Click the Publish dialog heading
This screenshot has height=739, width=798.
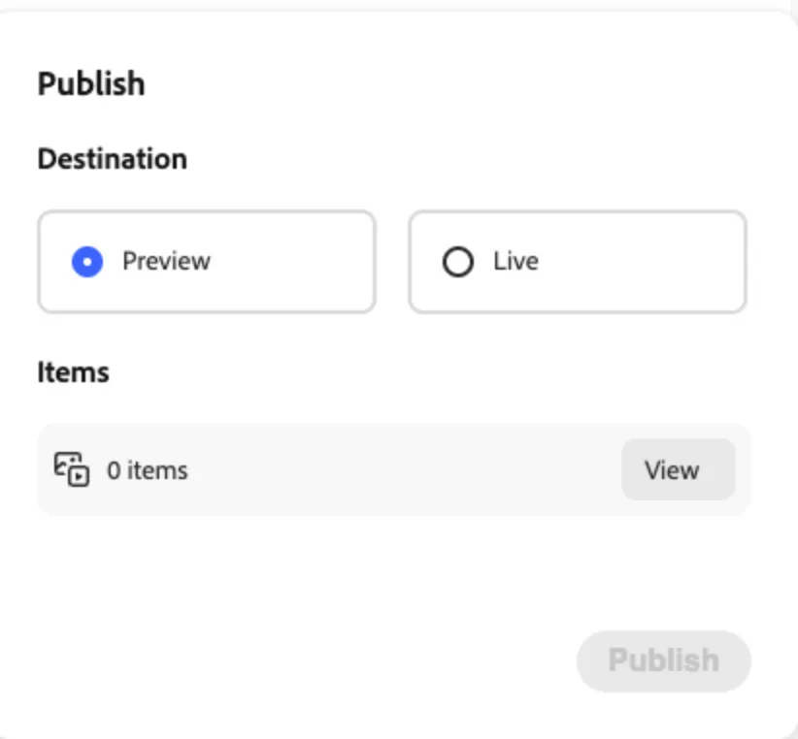click(91, 83)
